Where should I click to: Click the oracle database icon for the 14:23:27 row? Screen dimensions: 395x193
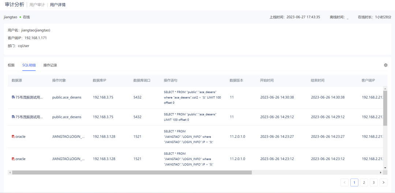[13, 137]
